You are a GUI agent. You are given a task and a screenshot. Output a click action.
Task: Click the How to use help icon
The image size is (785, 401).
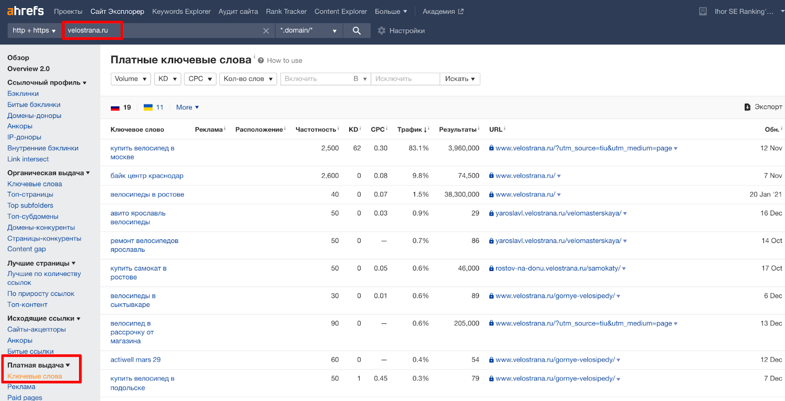click(261, 60)
